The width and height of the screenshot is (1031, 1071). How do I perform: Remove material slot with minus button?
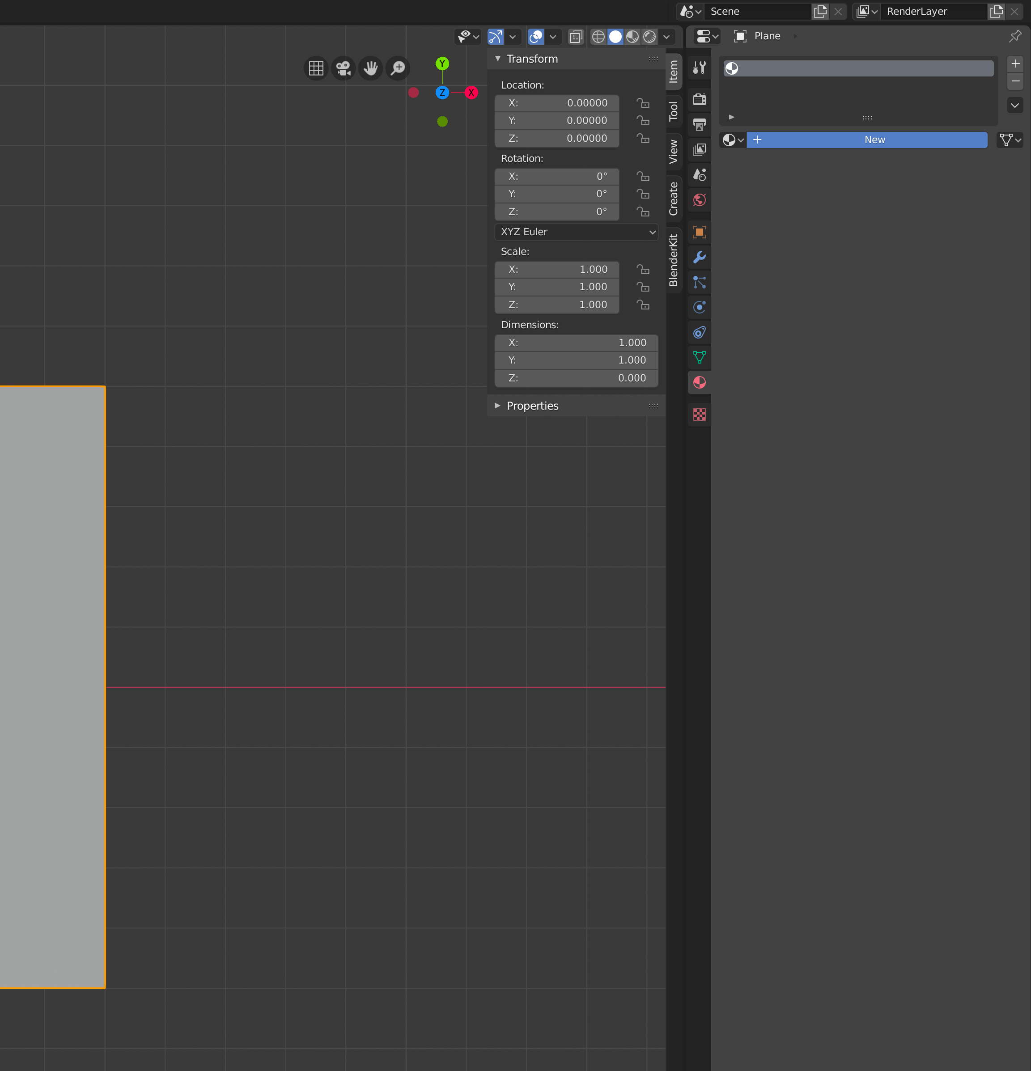point(1015,81)
